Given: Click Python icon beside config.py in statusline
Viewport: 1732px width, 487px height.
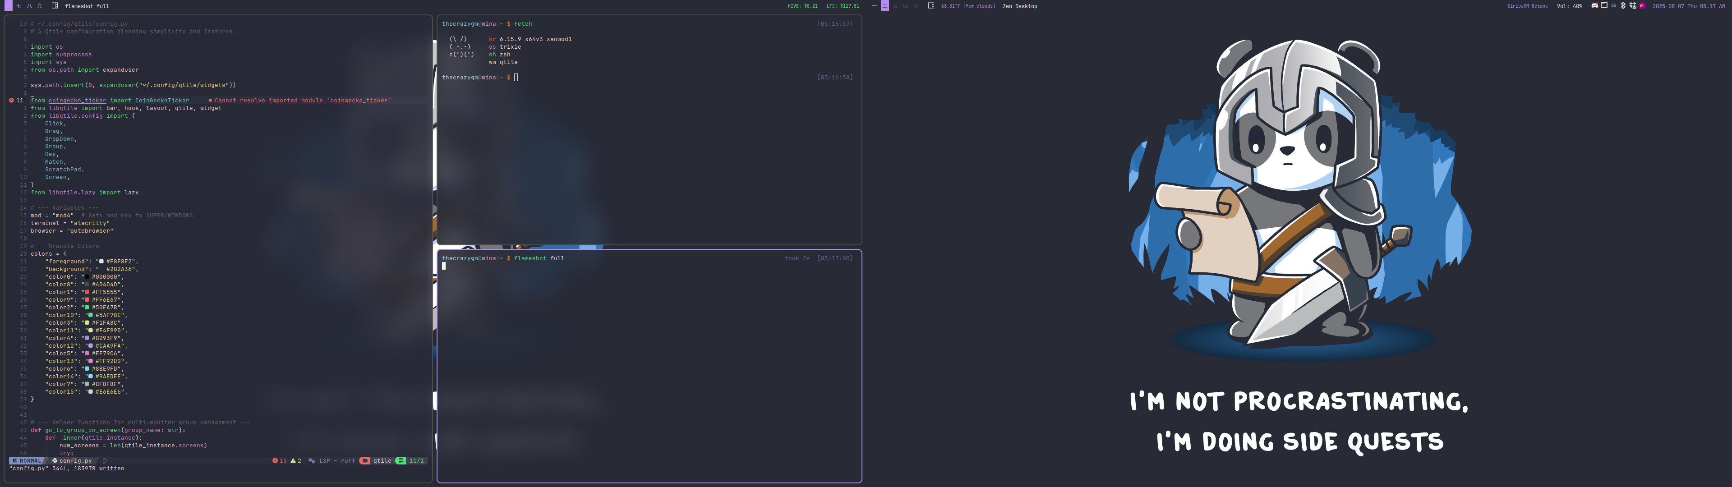Looking at the screenshot, I should point(55,461).
